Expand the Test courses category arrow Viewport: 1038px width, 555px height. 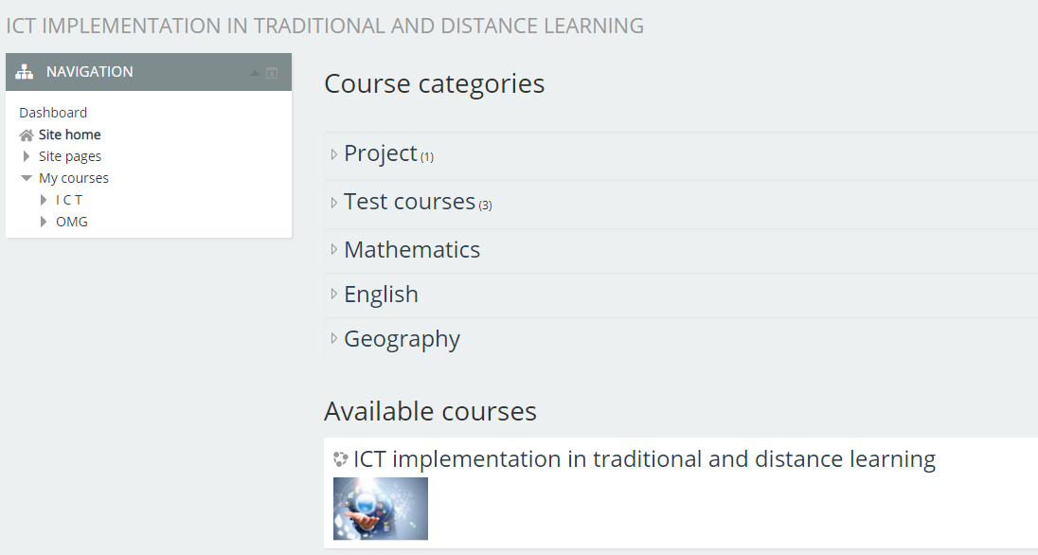tap(334, 203)
